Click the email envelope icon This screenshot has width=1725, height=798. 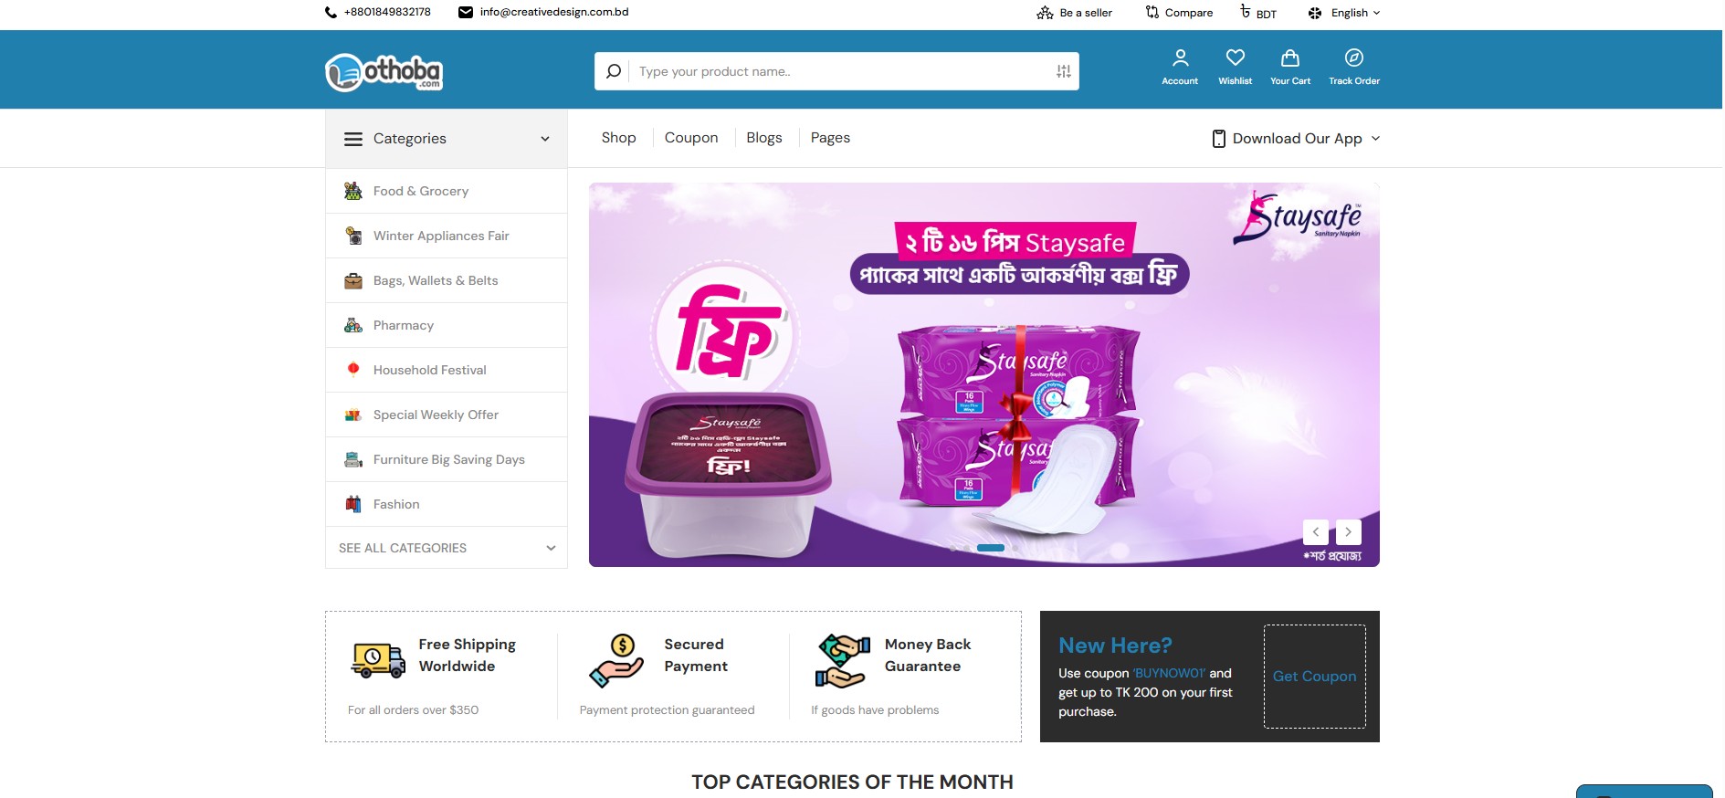coord(466,12)
